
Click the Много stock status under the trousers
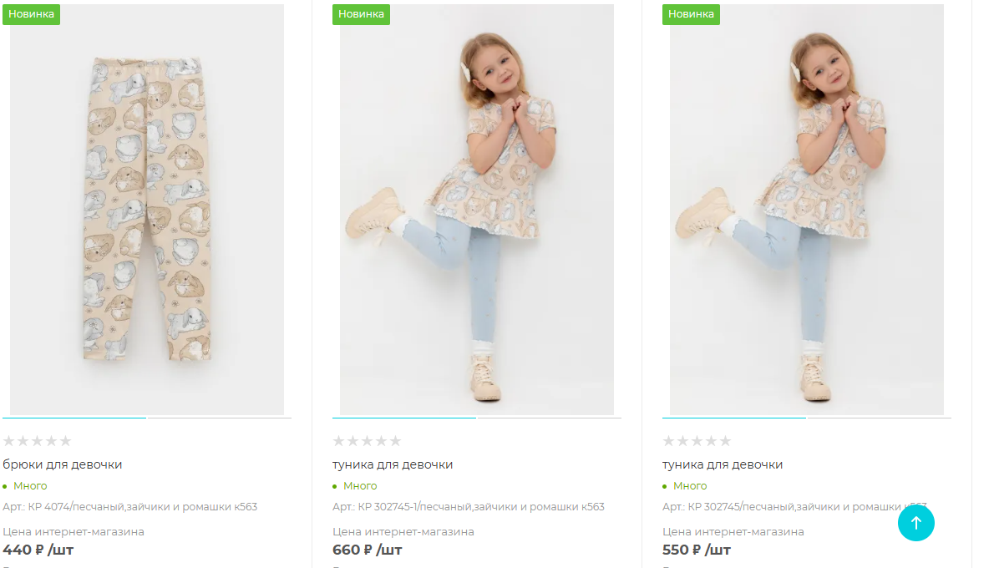click(x=30, y=486)
